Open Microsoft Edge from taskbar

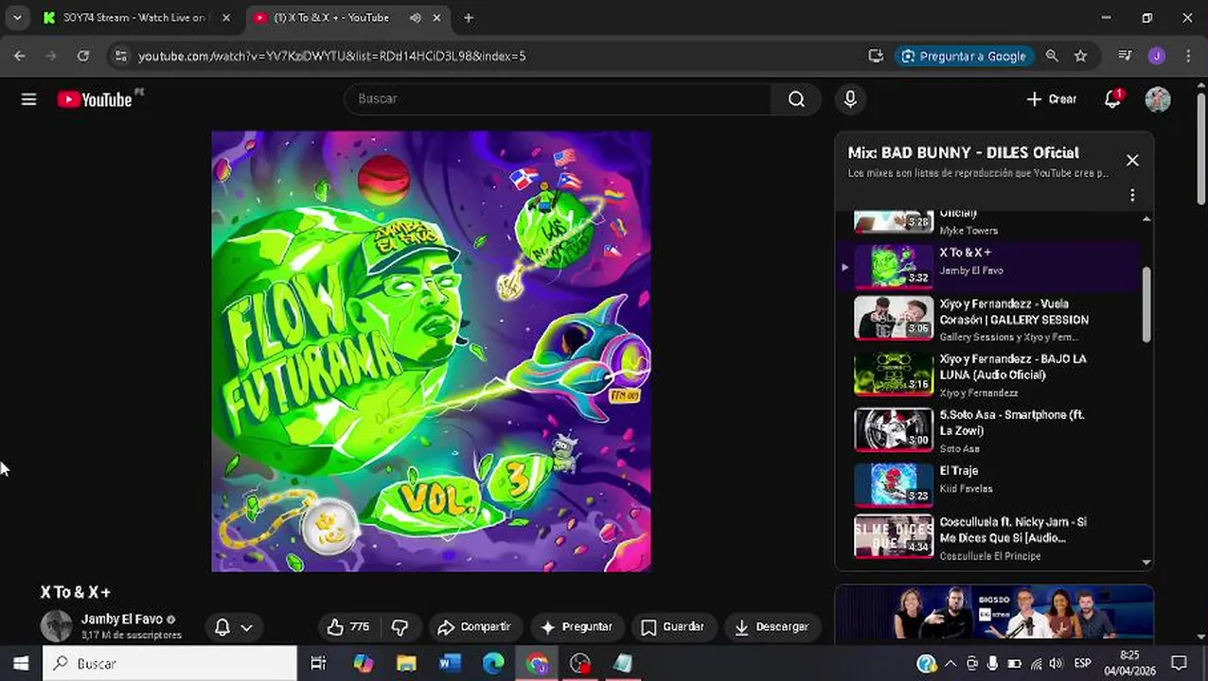point(493,664)
